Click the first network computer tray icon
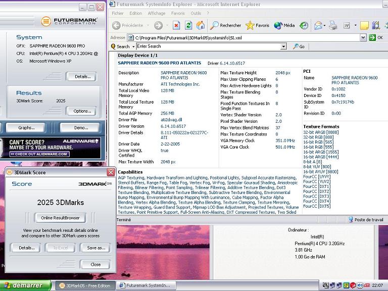This screenshot has height=291, width=388. coord(332,285)
